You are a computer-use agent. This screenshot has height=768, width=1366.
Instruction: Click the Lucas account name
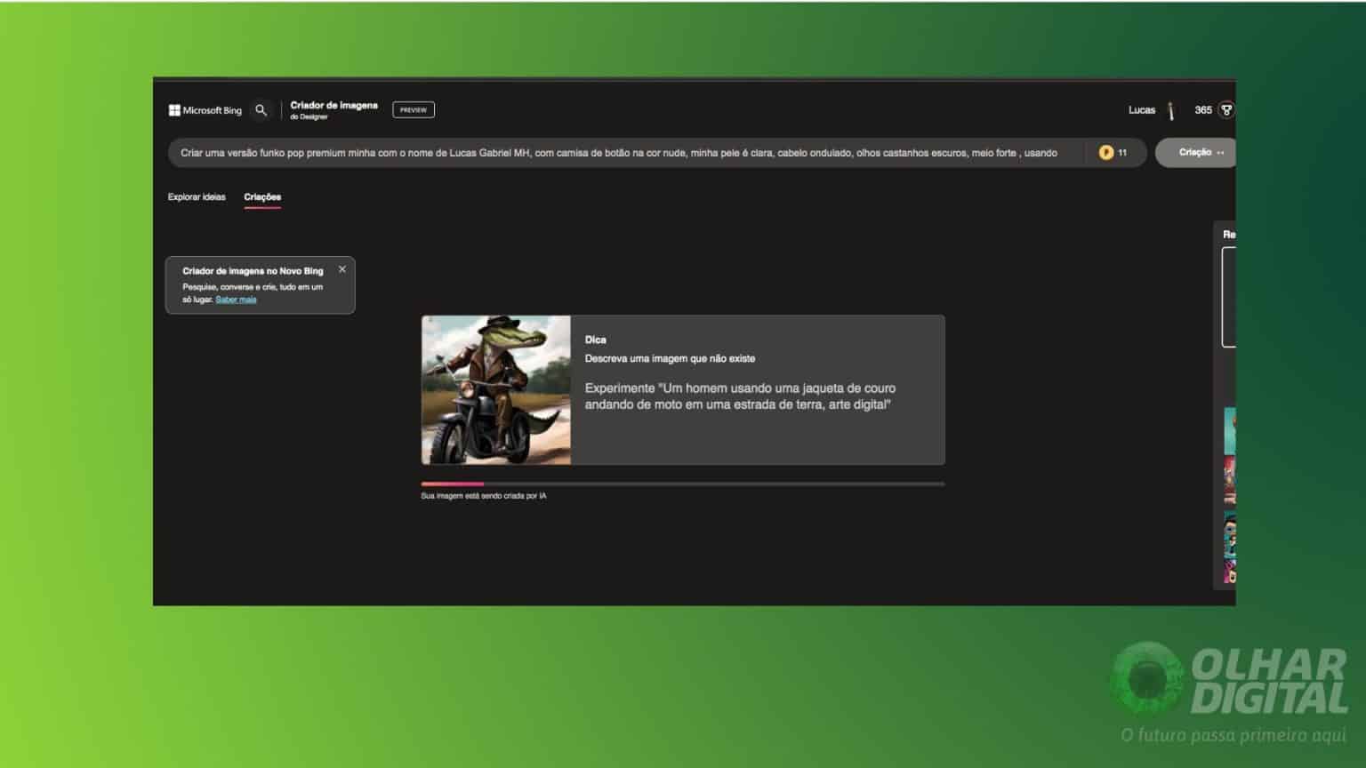point(1142,110)
